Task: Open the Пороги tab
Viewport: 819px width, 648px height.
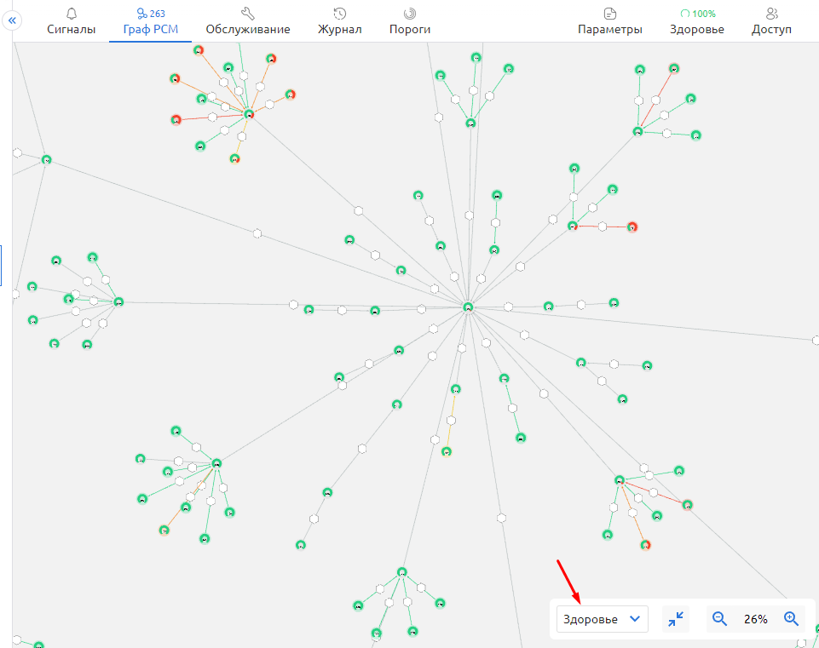Action: (x=410, y=21)
